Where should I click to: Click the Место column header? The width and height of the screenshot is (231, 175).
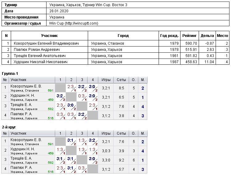tap(222, 35)
